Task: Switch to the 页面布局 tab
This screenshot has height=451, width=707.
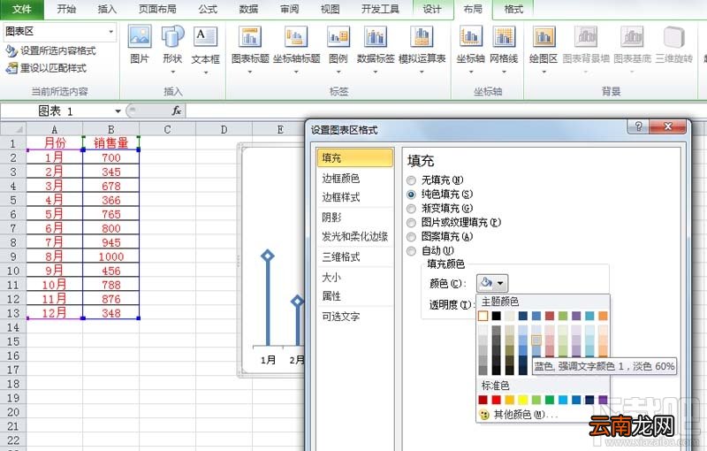Action: pyautogui.click(x=157, y=10)
